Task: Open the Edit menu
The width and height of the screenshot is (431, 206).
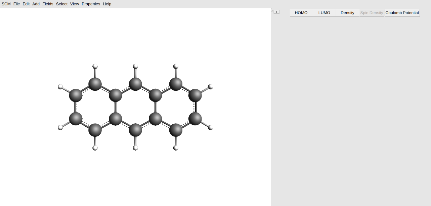Action: (26, 4)
